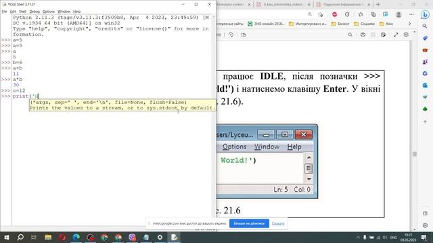Click the PDF page vertical scrollbar thumb
This screenshot has height=243, width=433.
pyautogui.click(x=414, y=154)
